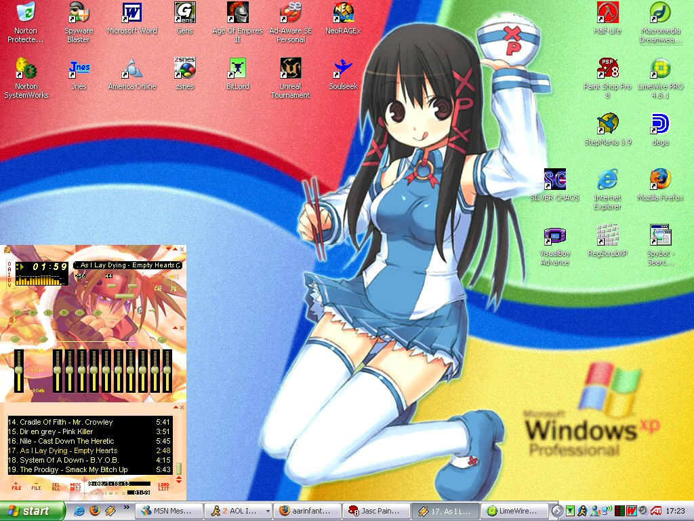Toggle the Winamp EQ window button

coord(157,288)
